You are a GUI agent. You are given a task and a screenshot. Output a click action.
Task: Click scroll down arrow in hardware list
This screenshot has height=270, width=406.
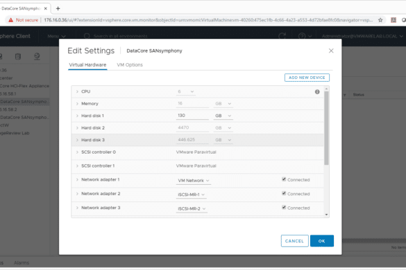[x=326, y=215]
